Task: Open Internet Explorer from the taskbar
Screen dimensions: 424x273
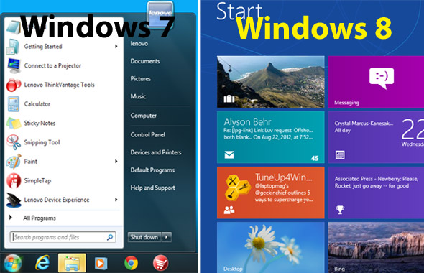Action: click(x=42, y=263)
